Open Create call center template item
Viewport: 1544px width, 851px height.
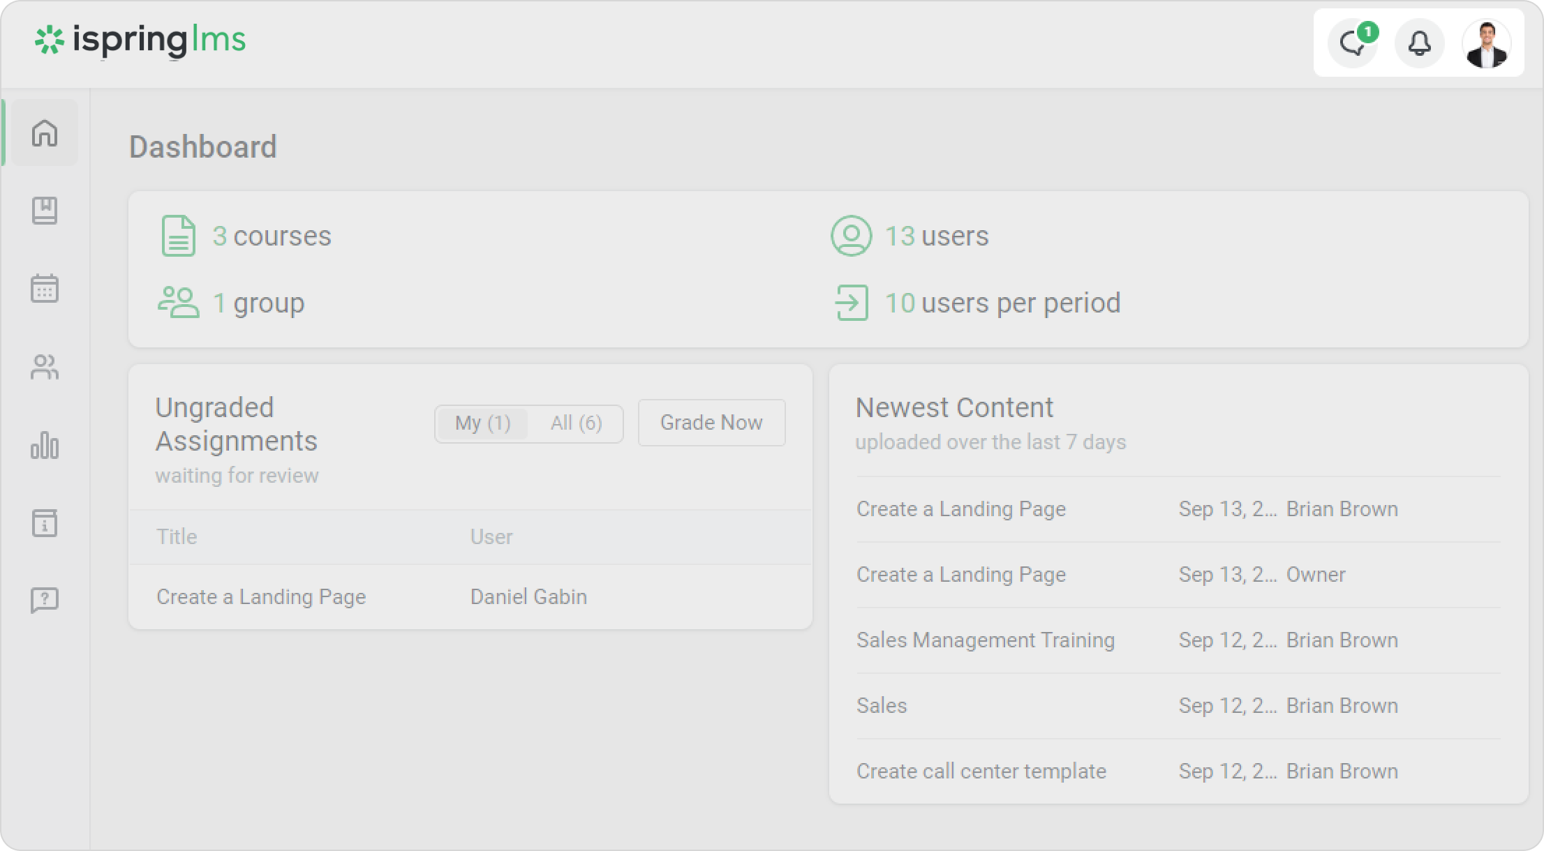pyautogui.click(x=981, y=771)
